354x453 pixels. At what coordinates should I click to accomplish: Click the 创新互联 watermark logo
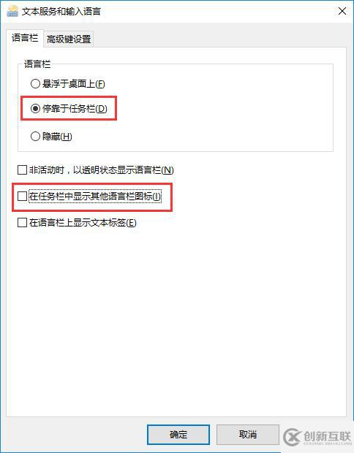point(293,437)
